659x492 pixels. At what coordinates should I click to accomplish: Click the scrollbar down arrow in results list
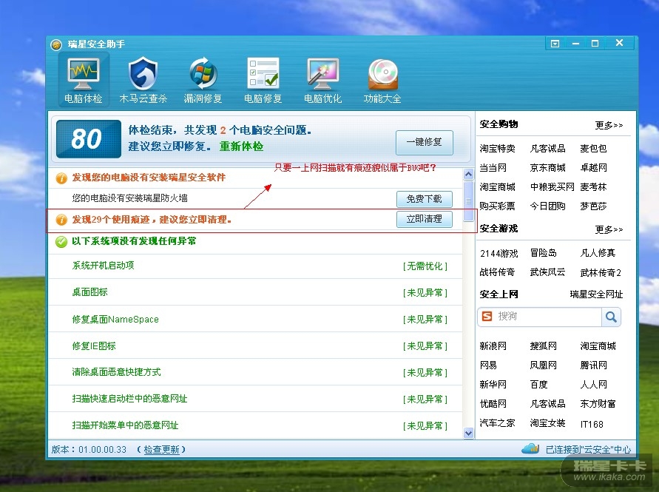(469, 433)
